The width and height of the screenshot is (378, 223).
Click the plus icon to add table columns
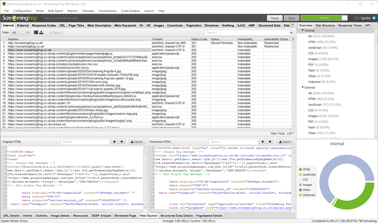click(x=293, y=39)
